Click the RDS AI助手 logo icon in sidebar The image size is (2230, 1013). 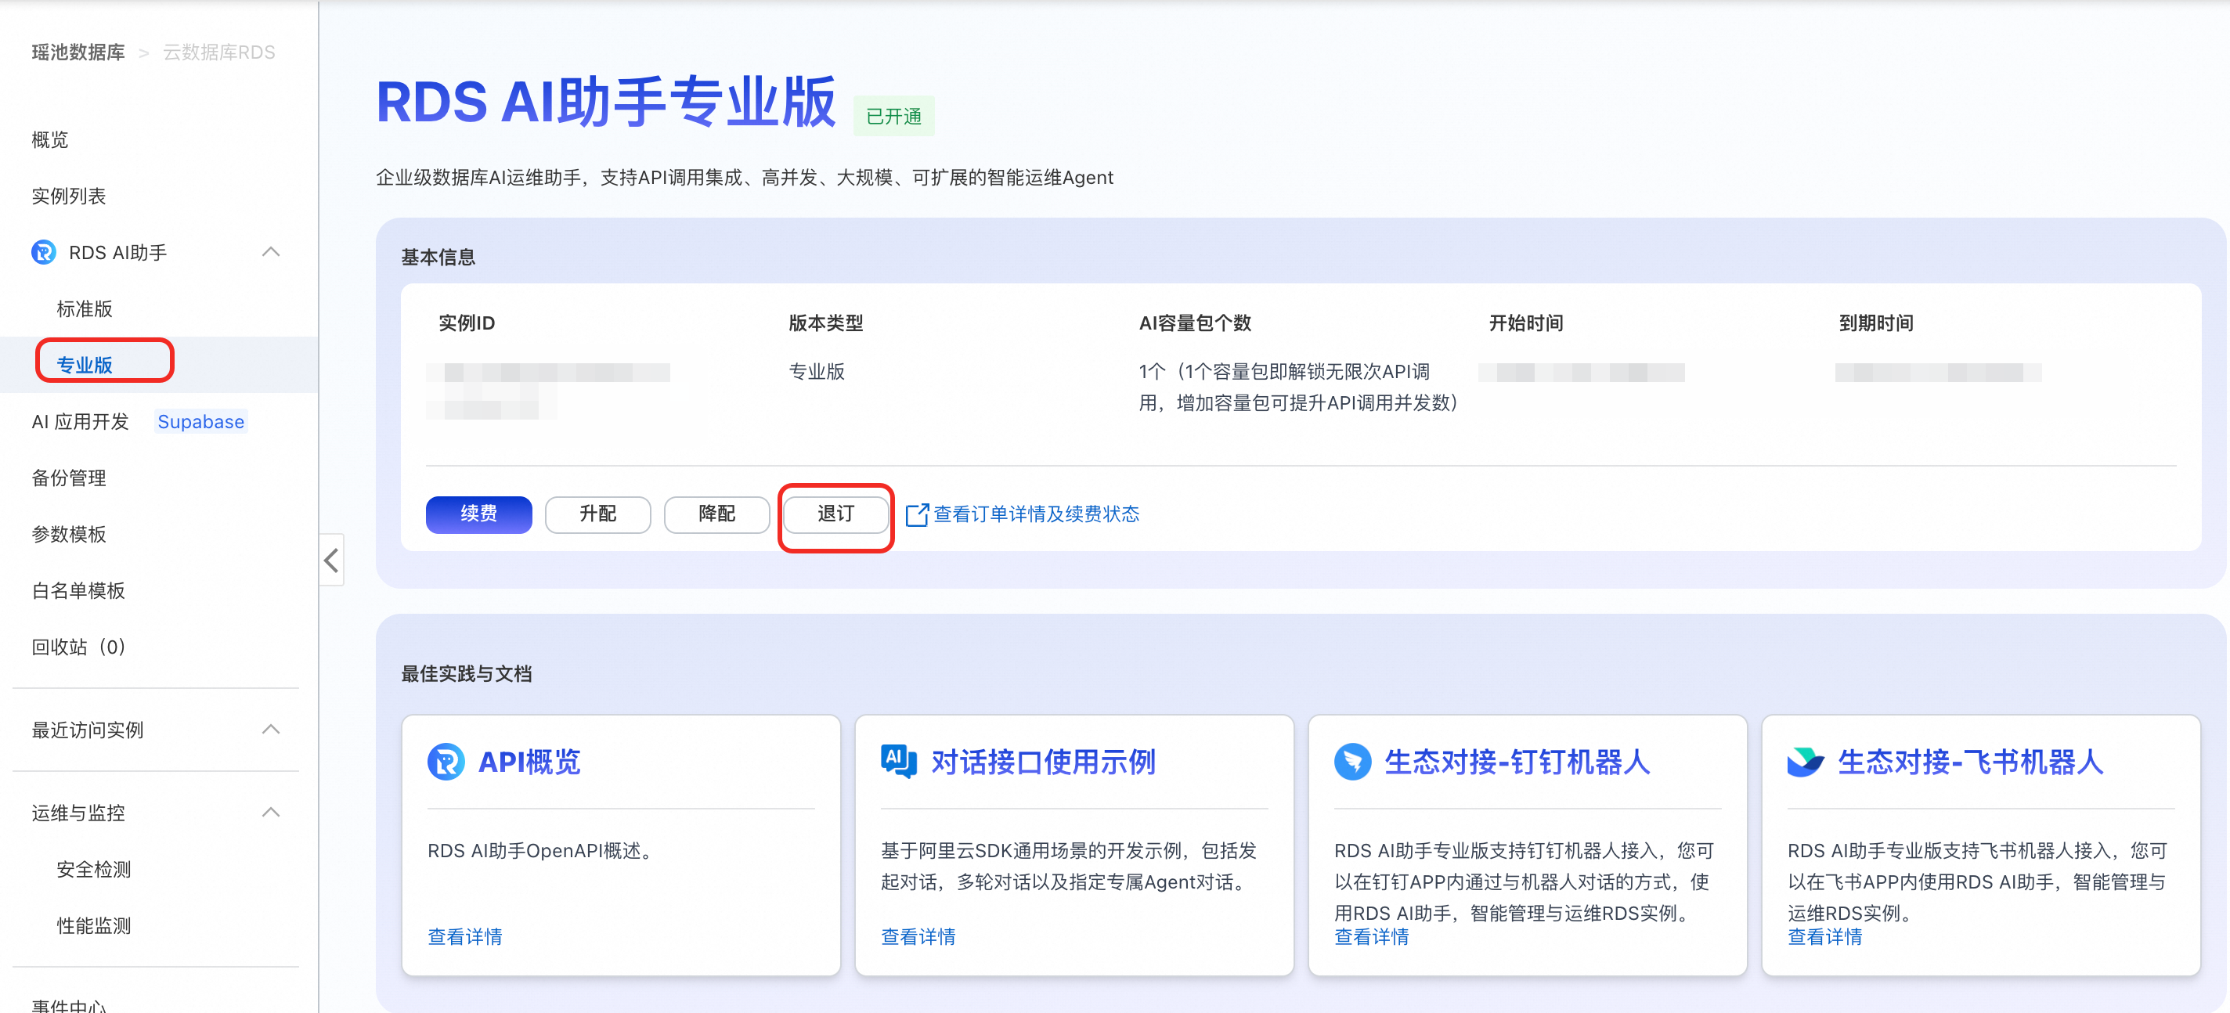point(43,253)
